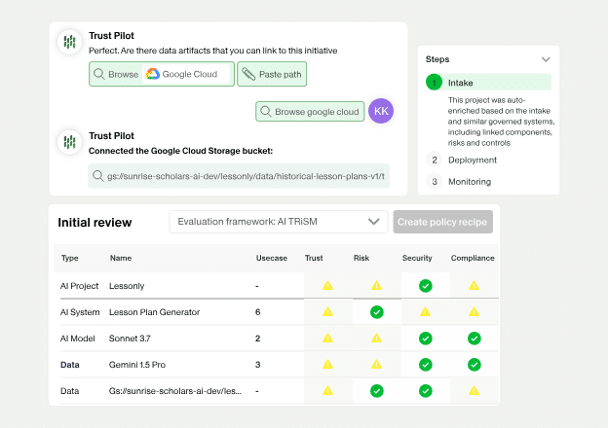Screen dimensions: 608x428
Task: Click Sonnet 3.7 Security green check
Action: (426, 339)
